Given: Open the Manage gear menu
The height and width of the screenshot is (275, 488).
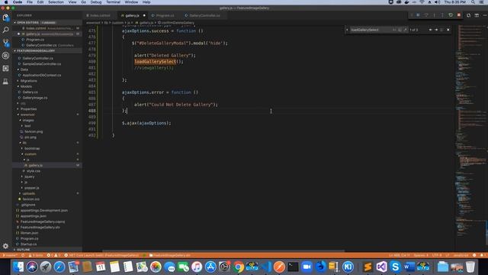Looking at the screenshot, I should [x=5, y=246].
